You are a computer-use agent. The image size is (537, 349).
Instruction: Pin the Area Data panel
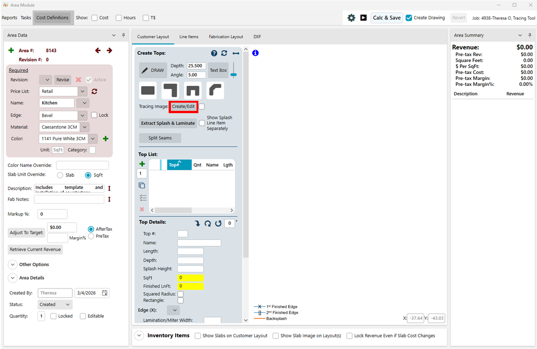[x=123, y=35]
